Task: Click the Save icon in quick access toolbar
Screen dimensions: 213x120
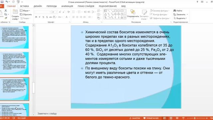Action: [x=2, y=2]
